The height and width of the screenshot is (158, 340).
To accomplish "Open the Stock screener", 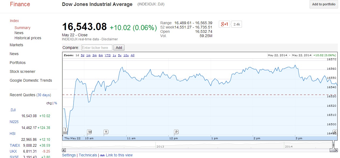I will 22,71.
